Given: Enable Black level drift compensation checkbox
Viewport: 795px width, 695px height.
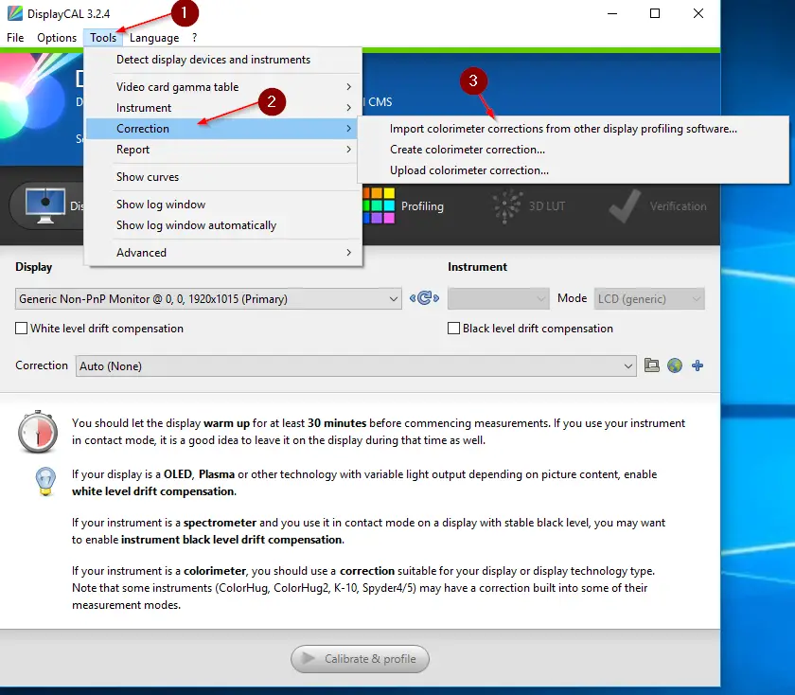Looking at the screenshot, I should pos(453,329).
